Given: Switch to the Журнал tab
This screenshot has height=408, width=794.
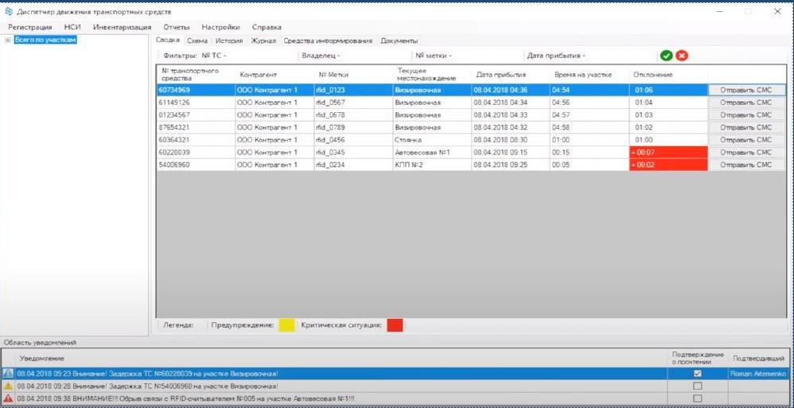Looking at the screenshot, I should [x=263, y=41].
